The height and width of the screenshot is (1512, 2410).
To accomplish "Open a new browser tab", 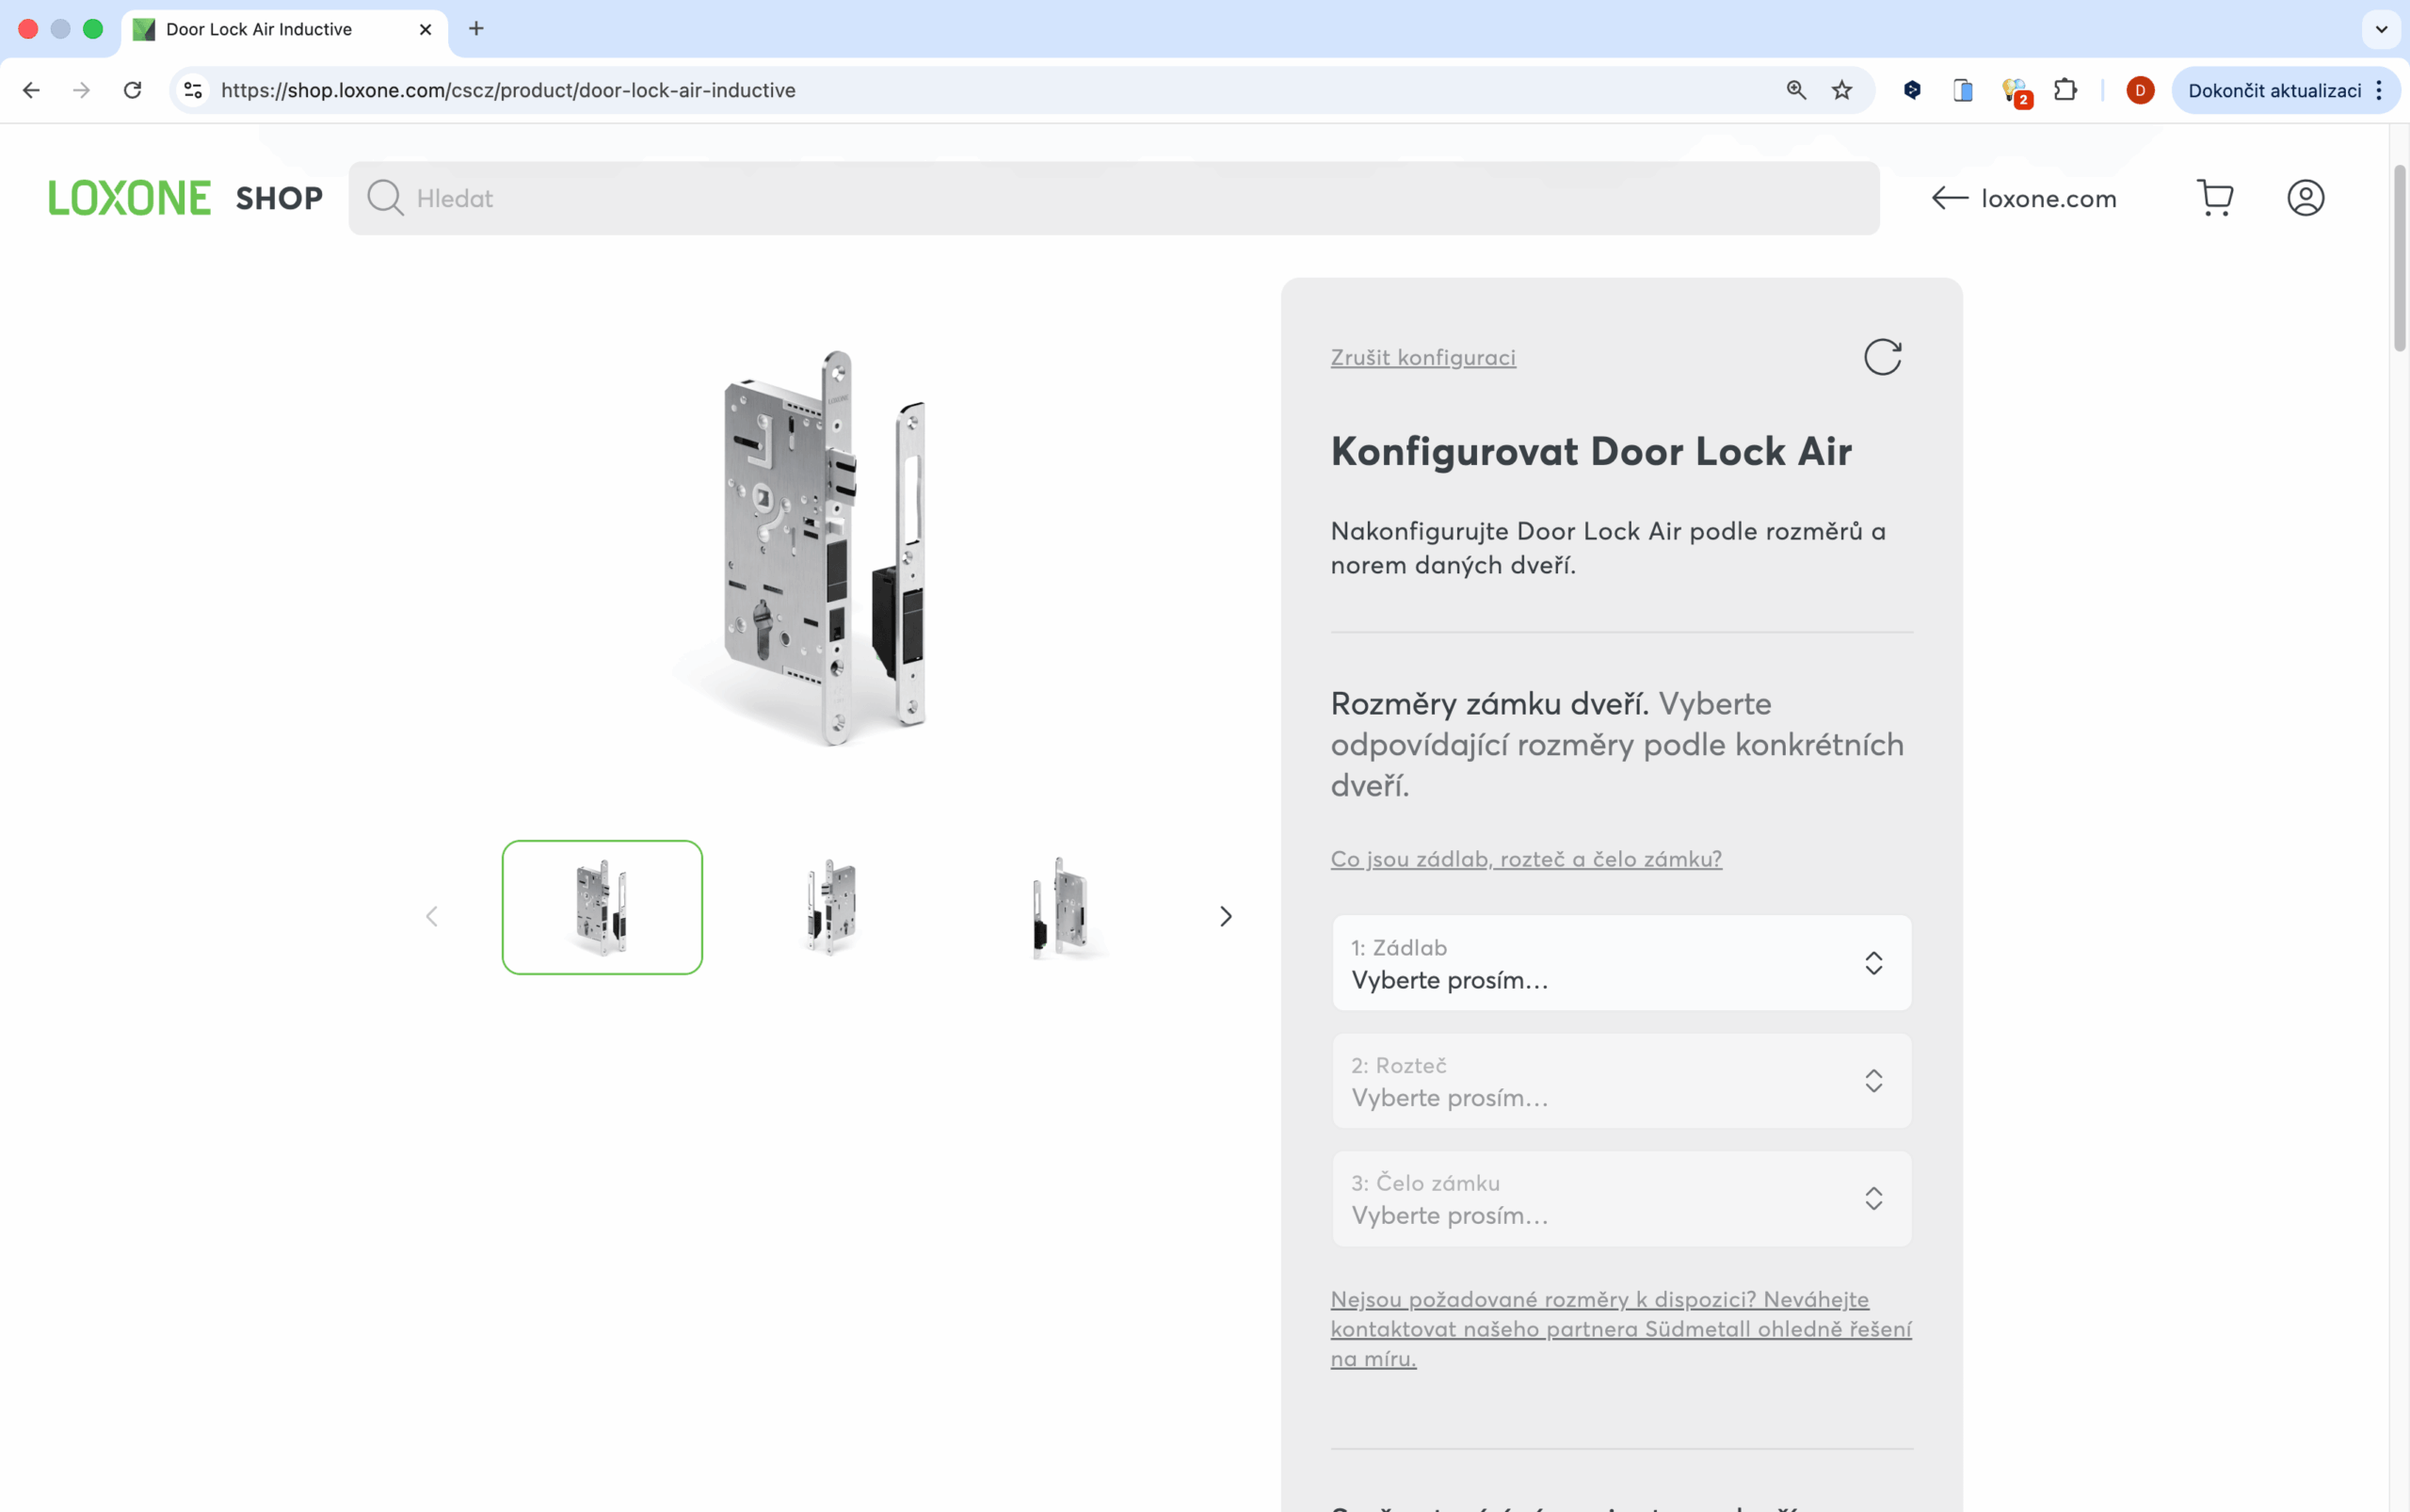I will tap(476, 29).
